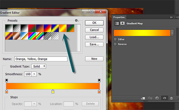This screenshot has width=179, height=110.
Task: Click the Save... button
Action: 94,44
